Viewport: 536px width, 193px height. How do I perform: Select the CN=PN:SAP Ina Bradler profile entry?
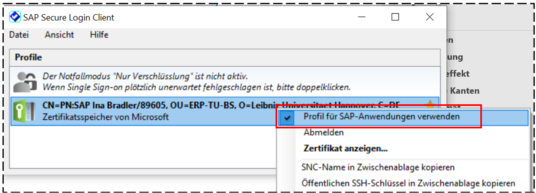pos(156,105)
